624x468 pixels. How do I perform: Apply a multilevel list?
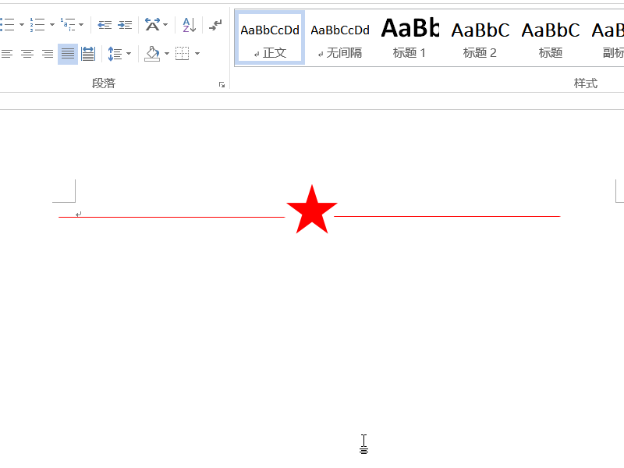click(x=68, y=25)
